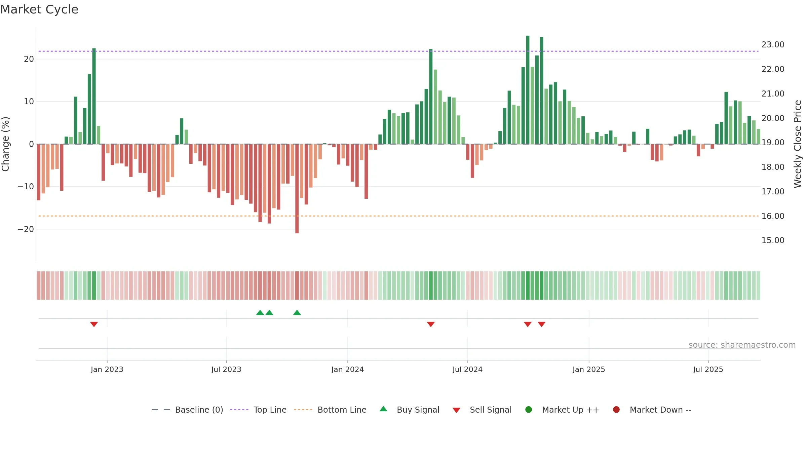Viewport: 807px width, 454px height.
Task: Toggle the Bottom Line legend entry
Action: pyautogui.click(x=330, y=410)
